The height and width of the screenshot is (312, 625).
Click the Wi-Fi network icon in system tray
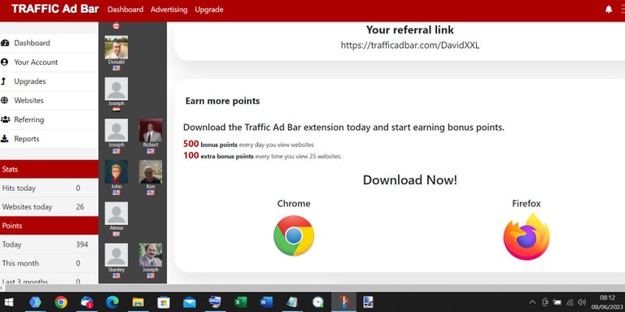click(570, 302)
